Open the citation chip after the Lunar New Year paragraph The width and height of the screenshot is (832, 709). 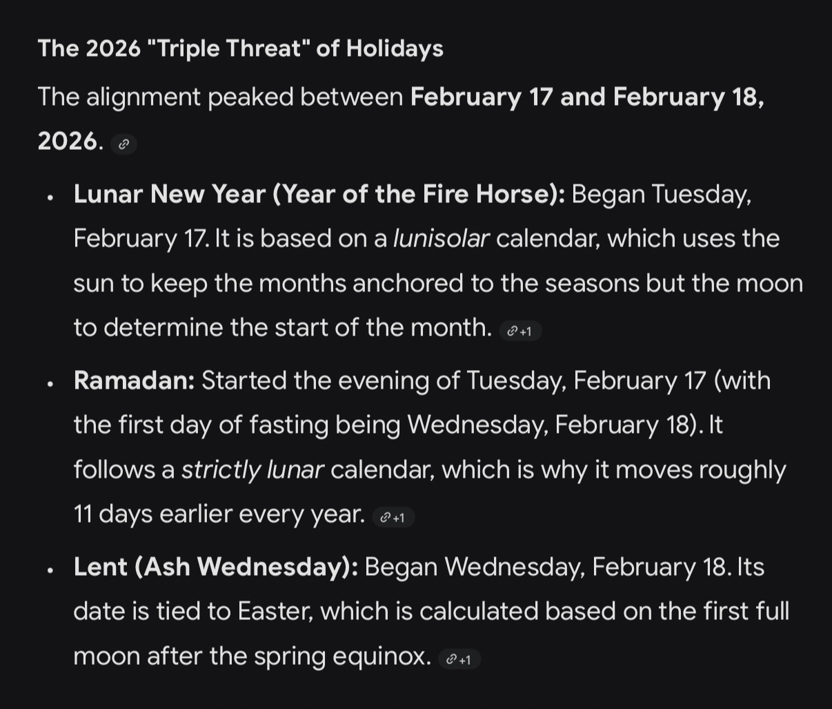(x=520, y=331)
